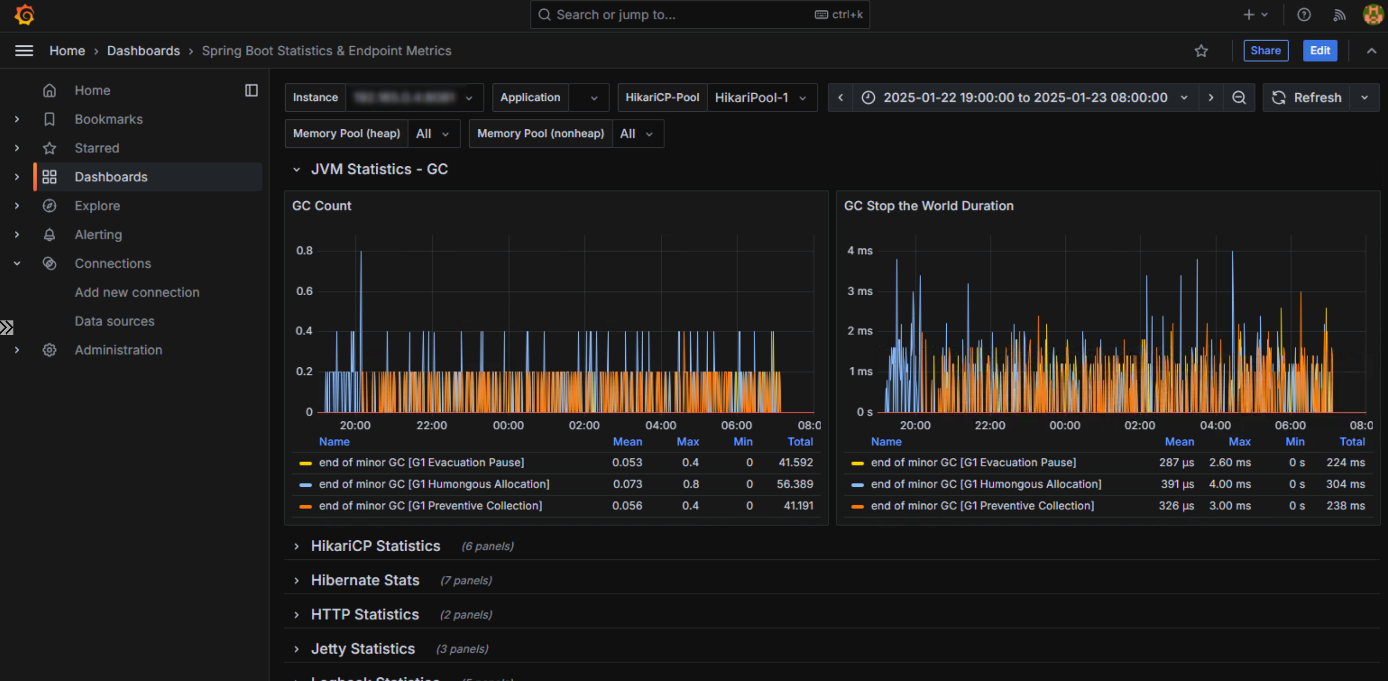Expand the HikariCP Statistics row
This screenshot has height=681, width=1388.
(x=375, y=546)
